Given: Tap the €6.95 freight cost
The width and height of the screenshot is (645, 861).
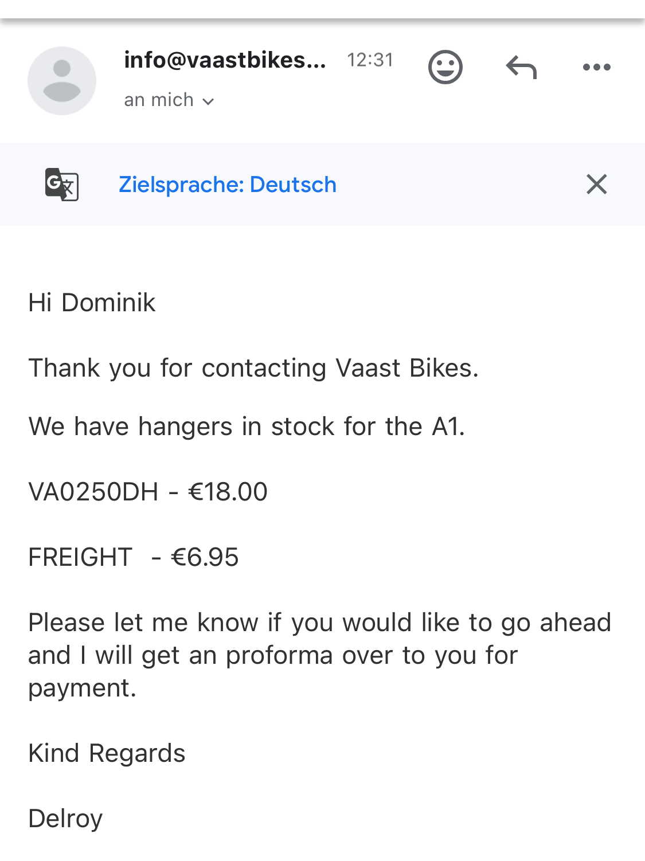Looking at the screenshot, I should (x=205, y=557).
